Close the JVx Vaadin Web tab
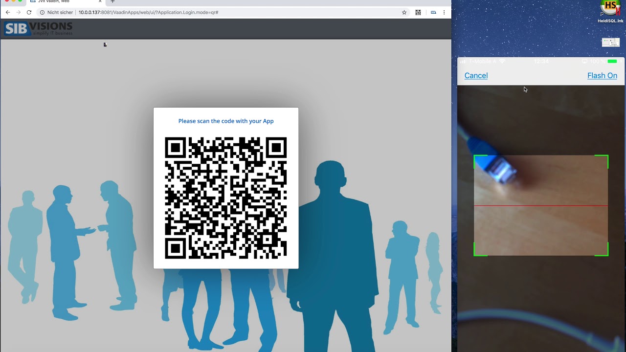This screenshot has height=352, width=626. (x=100, y=1)
